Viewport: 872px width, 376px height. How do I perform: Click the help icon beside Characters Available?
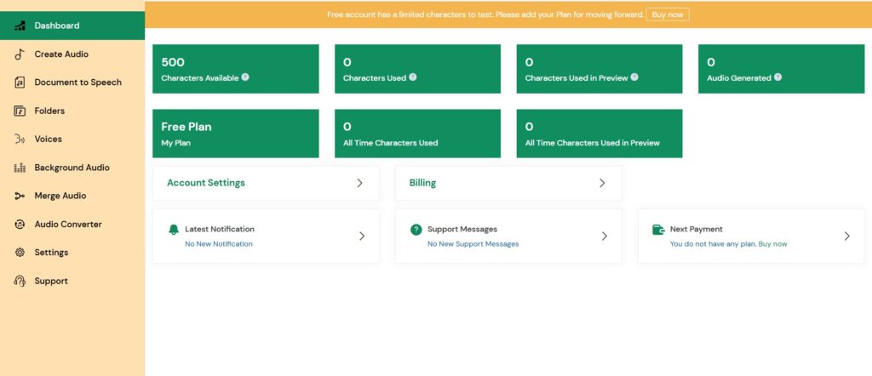tap(245, 77)
